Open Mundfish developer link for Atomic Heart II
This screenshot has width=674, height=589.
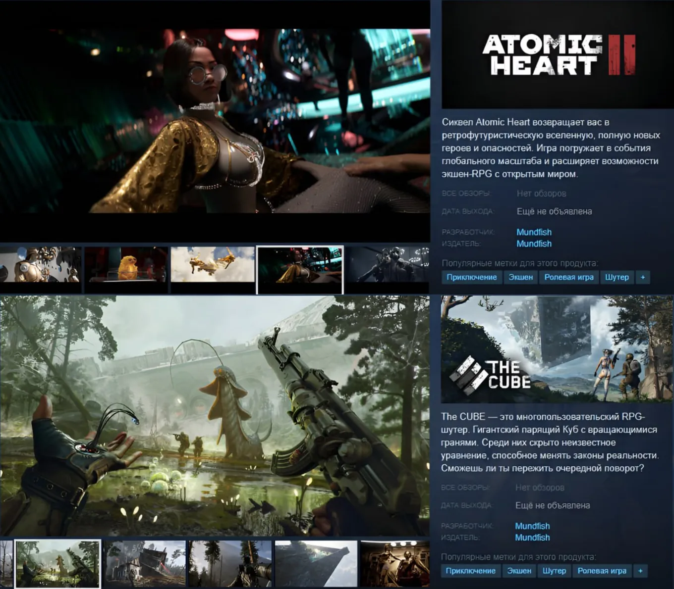pos(534,232)
